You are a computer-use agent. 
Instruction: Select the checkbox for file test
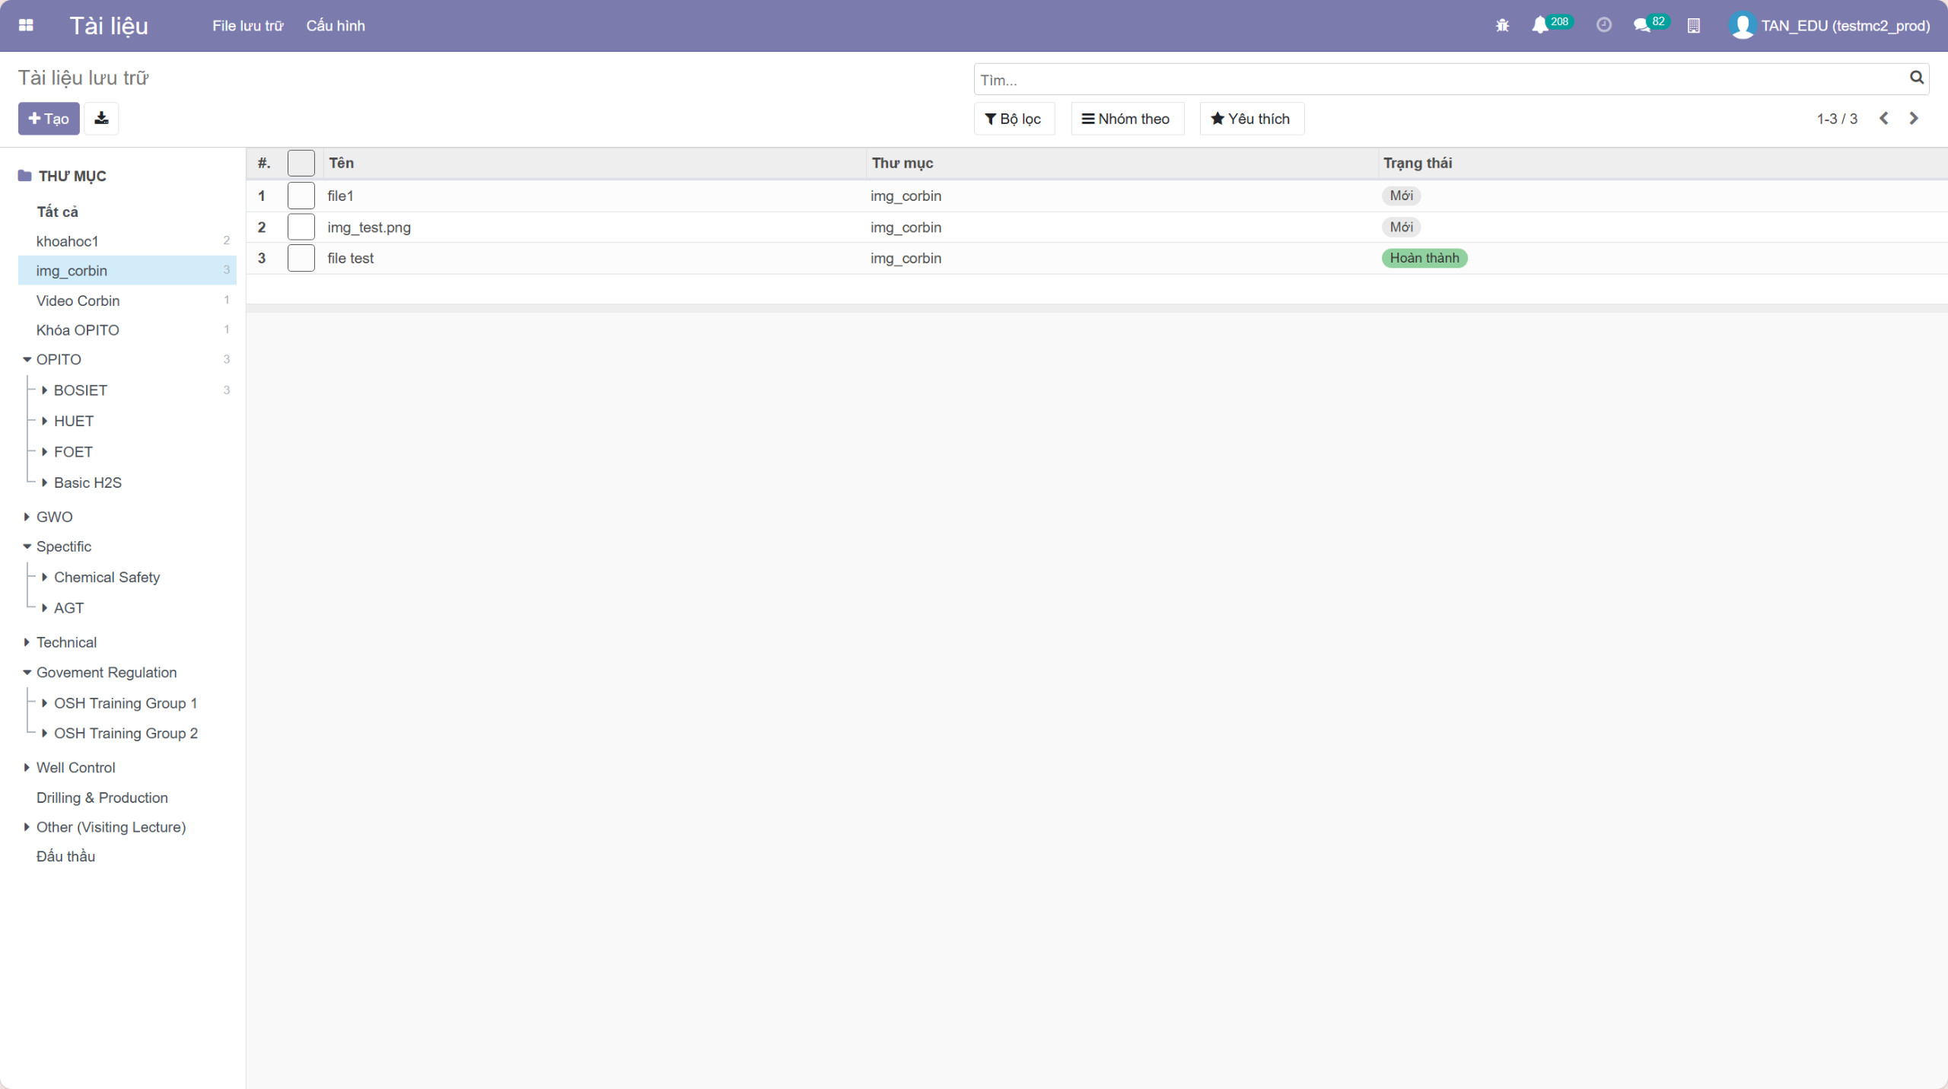[x=301, y=258]
